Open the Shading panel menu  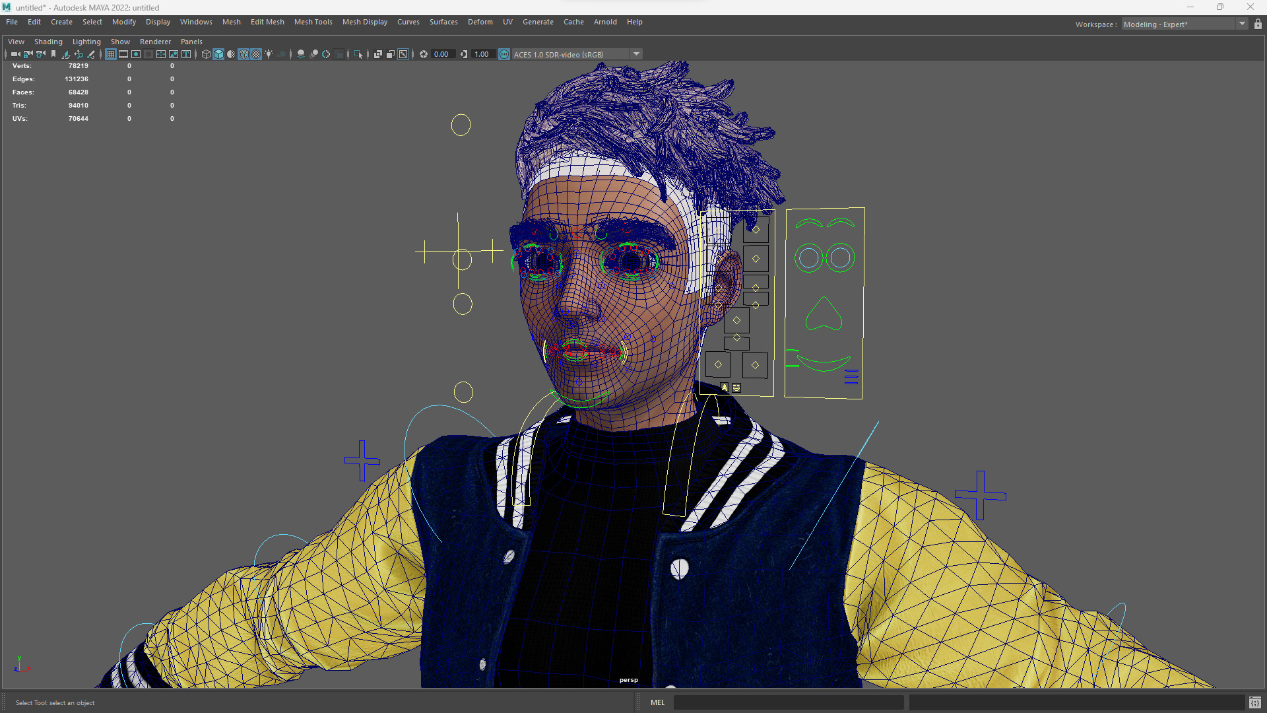[x=48, y=42]
